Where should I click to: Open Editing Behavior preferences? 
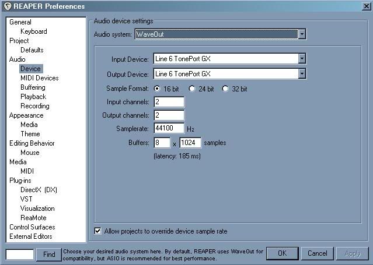click(x=32, y=143)
